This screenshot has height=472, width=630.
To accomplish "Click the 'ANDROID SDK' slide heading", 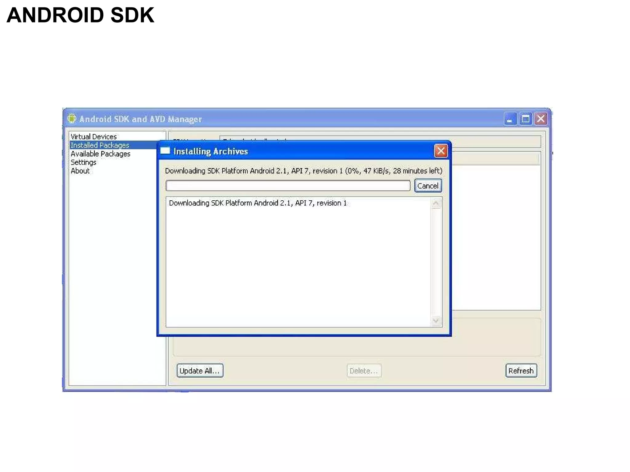I will pyautogui.click(x=80, y=15).
